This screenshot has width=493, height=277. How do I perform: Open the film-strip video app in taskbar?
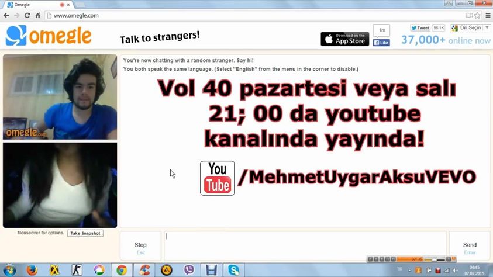pyautogui.click(x=211, y=270)
